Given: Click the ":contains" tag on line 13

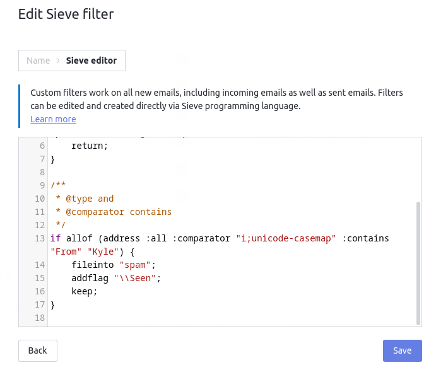Looking at the screenshot, I should (x=365, y=238).
